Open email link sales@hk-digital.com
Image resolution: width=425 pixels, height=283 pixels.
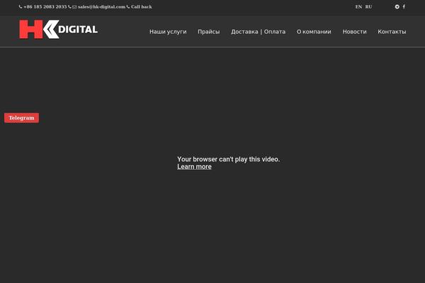tap(101, 7)
